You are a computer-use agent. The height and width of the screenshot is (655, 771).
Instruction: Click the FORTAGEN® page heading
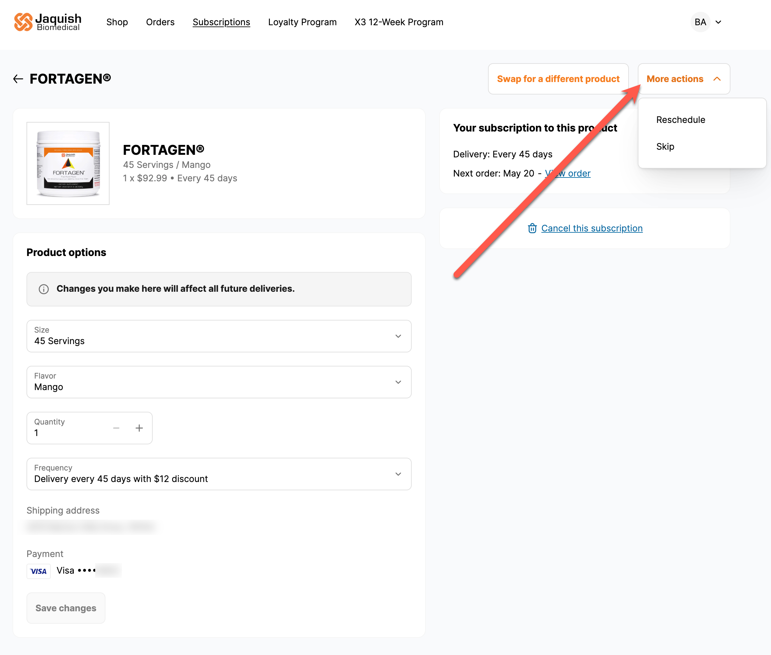[70, 79]
